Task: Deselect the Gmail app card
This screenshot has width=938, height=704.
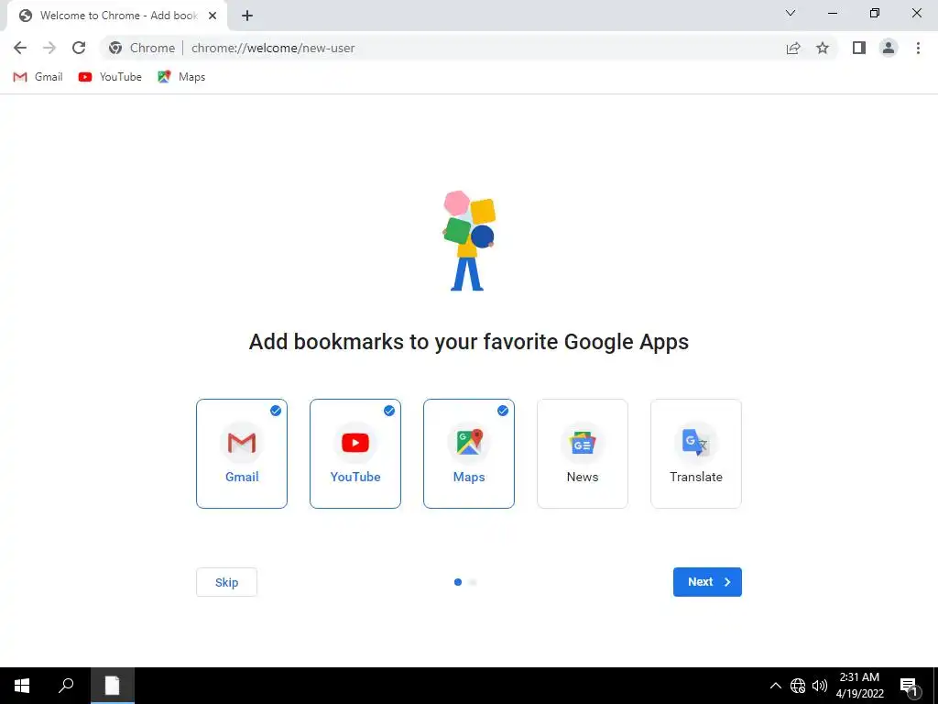Action: [242, 454]
